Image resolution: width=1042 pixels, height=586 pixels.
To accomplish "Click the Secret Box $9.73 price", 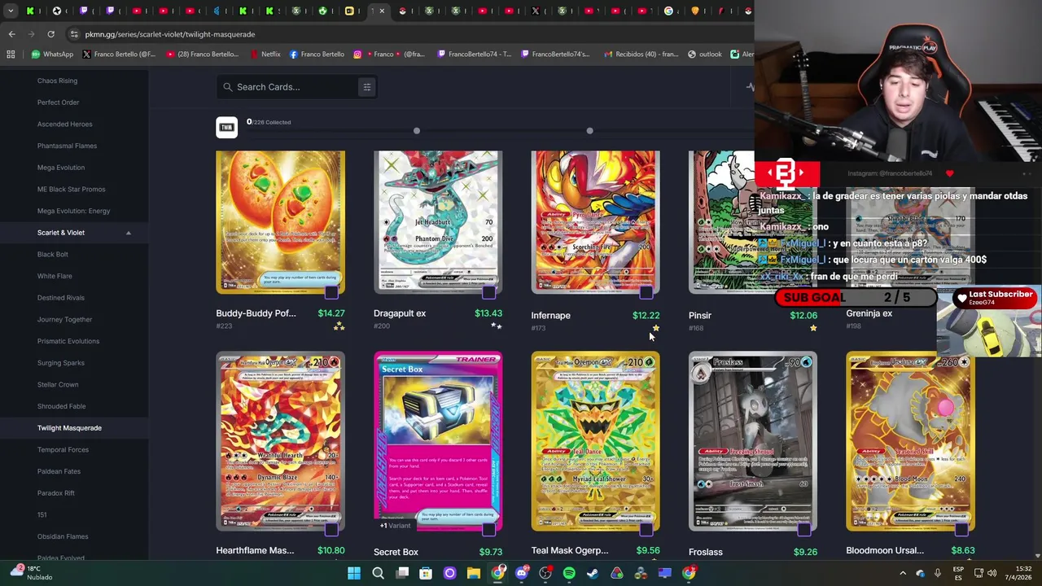I will (x=490, y=552).
